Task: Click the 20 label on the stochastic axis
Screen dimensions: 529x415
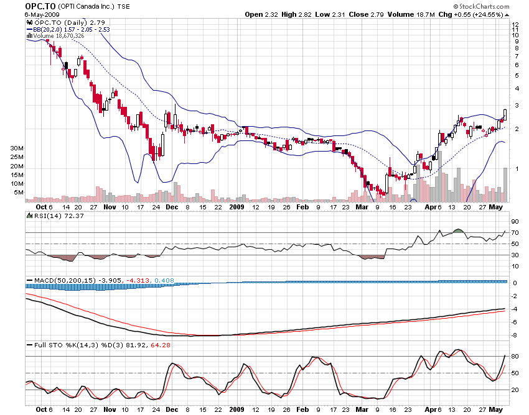Action: tap(515, 390)
